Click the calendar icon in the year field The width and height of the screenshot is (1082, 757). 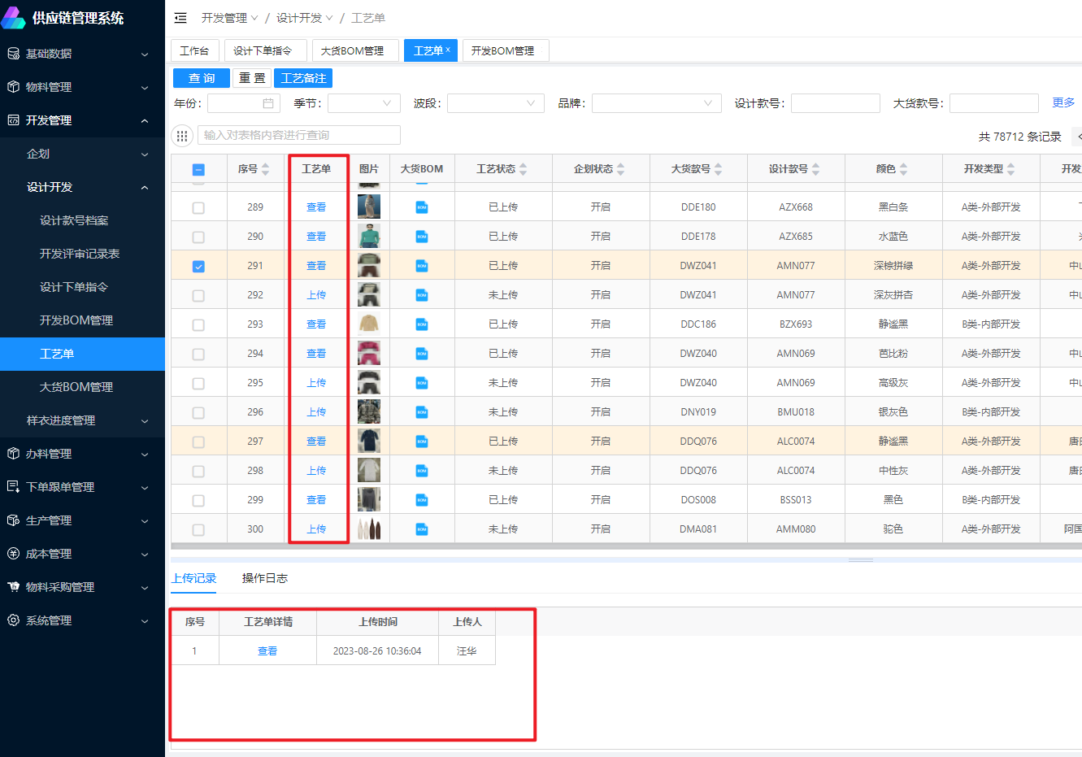(268, 103)
